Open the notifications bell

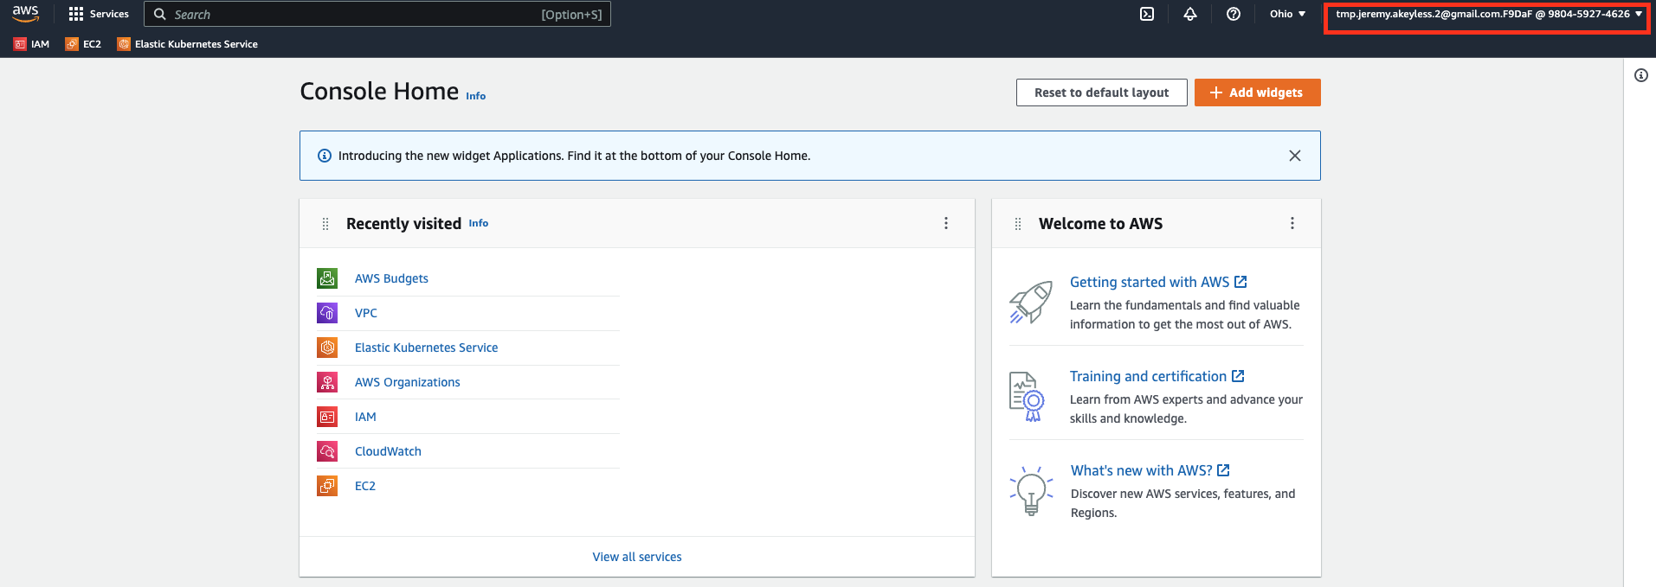coord(1190,14)
